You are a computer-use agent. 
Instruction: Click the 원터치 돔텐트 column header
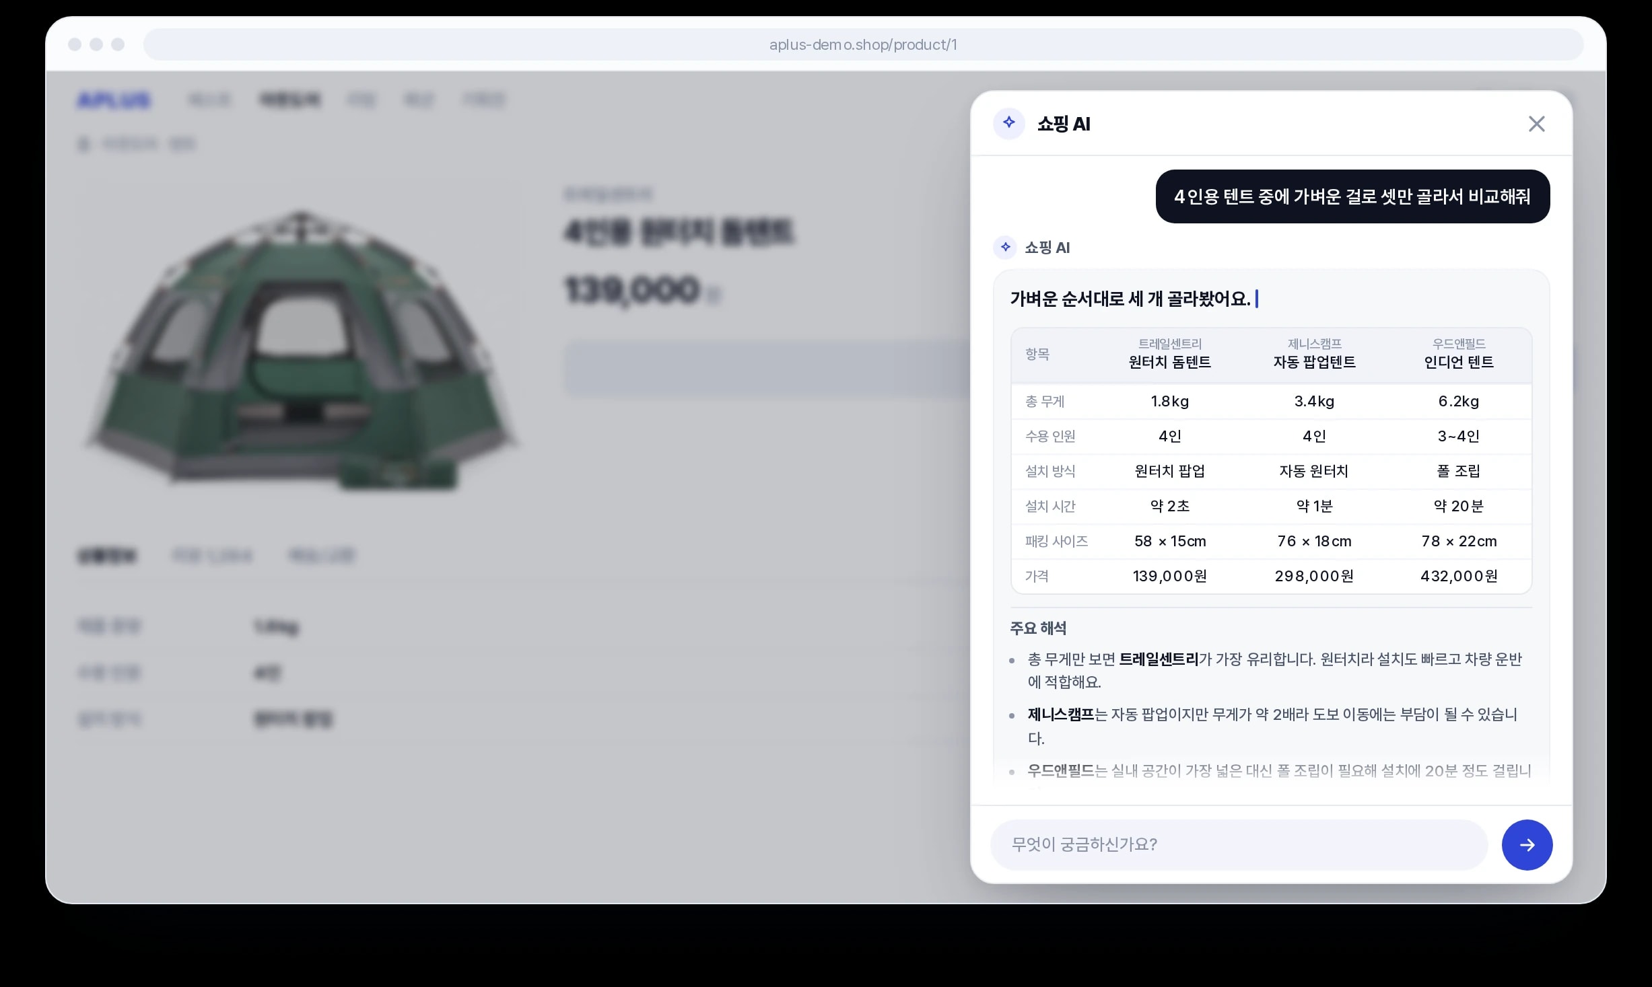pos(1170,354)
